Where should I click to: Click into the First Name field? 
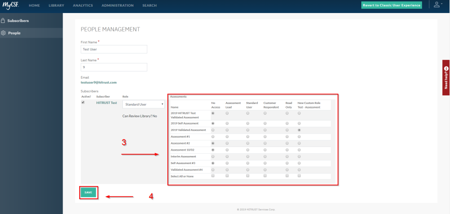point(114,49)
